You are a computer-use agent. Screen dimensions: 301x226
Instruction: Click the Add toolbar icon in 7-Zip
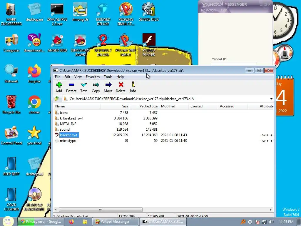pos(59,87)
